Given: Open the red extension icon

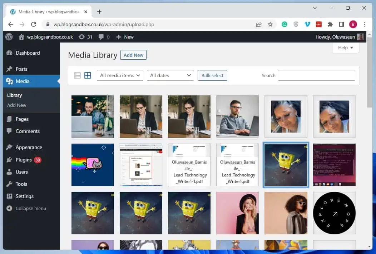Looking at the screenshot, I should (319, 24).
